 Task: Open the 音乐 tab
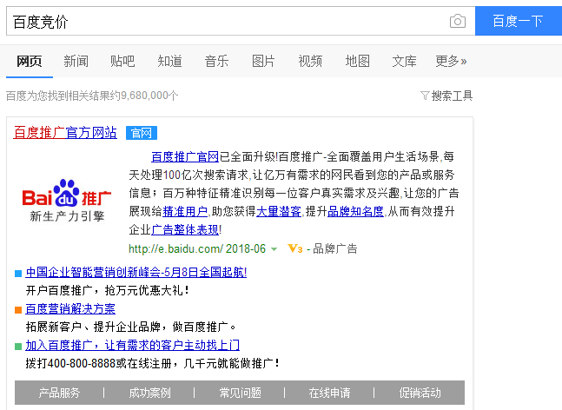tap(216, 62)
